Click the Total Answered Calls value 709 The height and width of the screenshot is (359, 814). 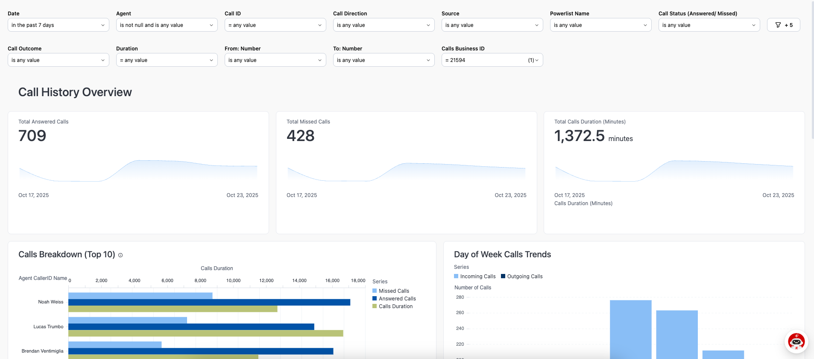(x=32, y=136)
